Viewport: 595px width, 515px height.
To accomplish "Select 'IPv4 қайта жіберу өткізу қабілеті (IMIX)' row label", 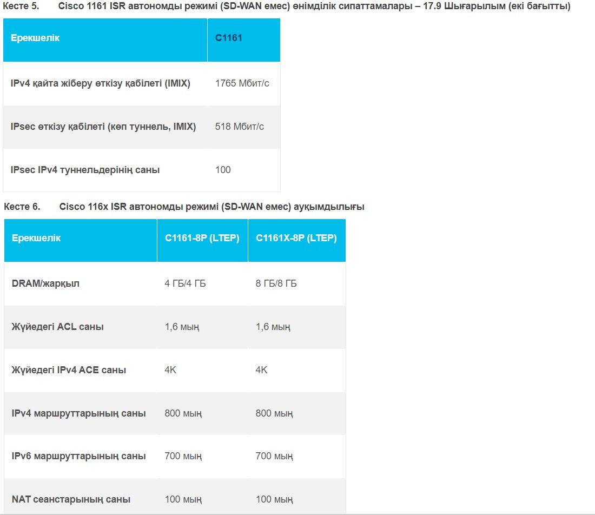I will coord(100,83).
